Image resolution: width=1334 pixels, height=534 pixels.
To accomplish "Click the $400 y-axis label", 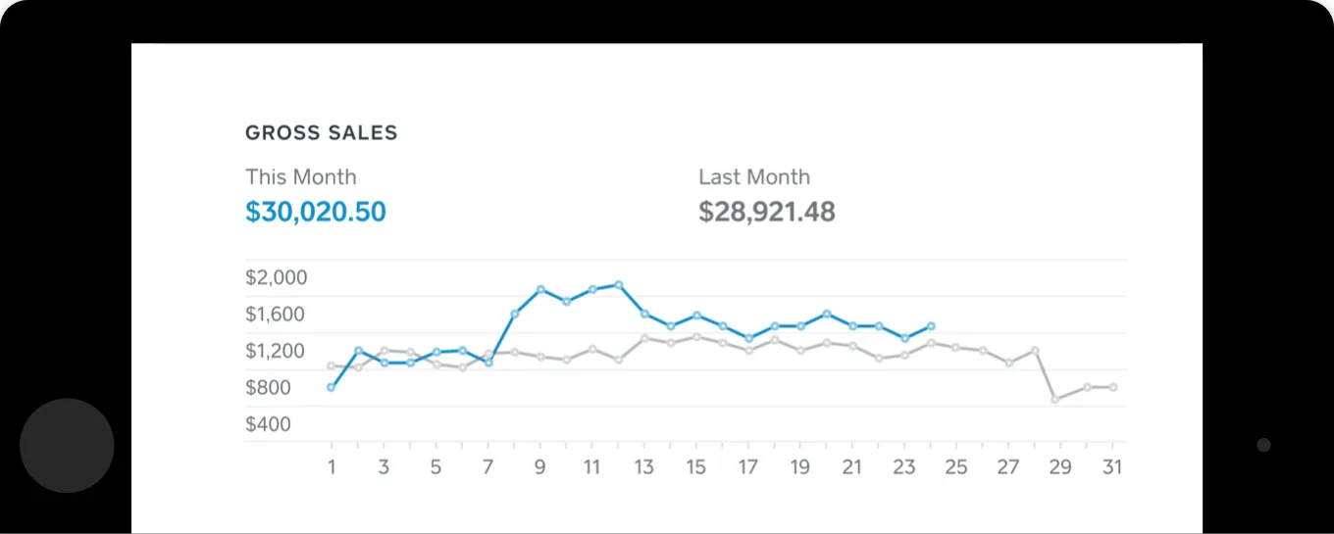I will pos(268,424).
